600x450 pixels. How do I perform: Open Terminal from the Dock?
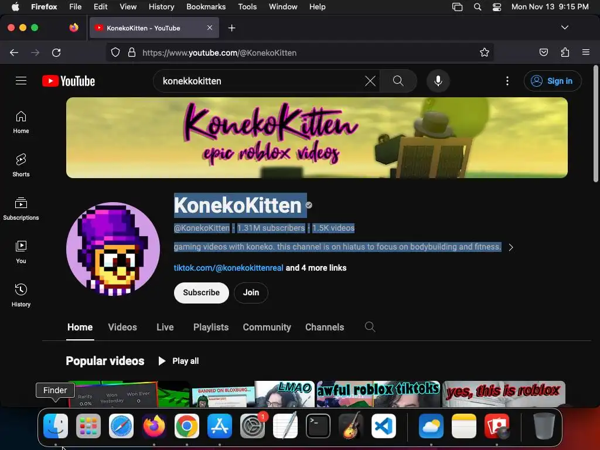point(318,425)
